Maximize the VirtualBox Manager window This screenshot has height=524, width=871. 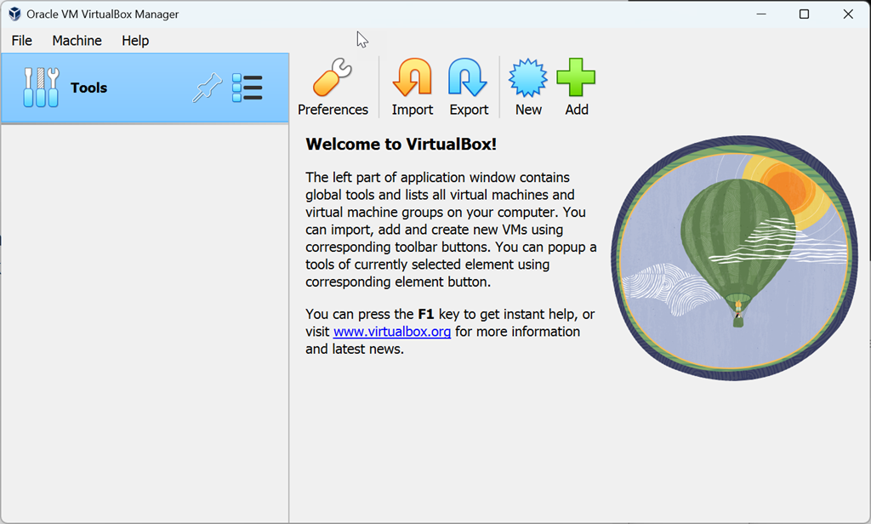click(x=804, y=14)
